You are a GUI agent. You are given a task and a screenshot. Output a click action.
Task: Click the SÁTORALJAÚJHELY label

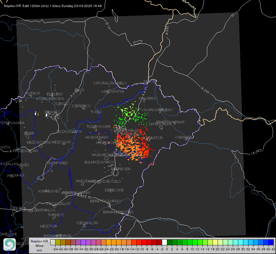tap(110, 83)
